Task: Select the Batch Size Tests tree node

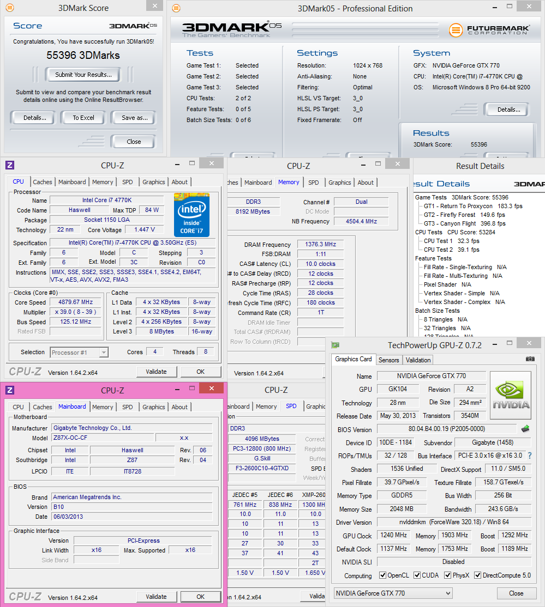Action: [x=437, y=311]
